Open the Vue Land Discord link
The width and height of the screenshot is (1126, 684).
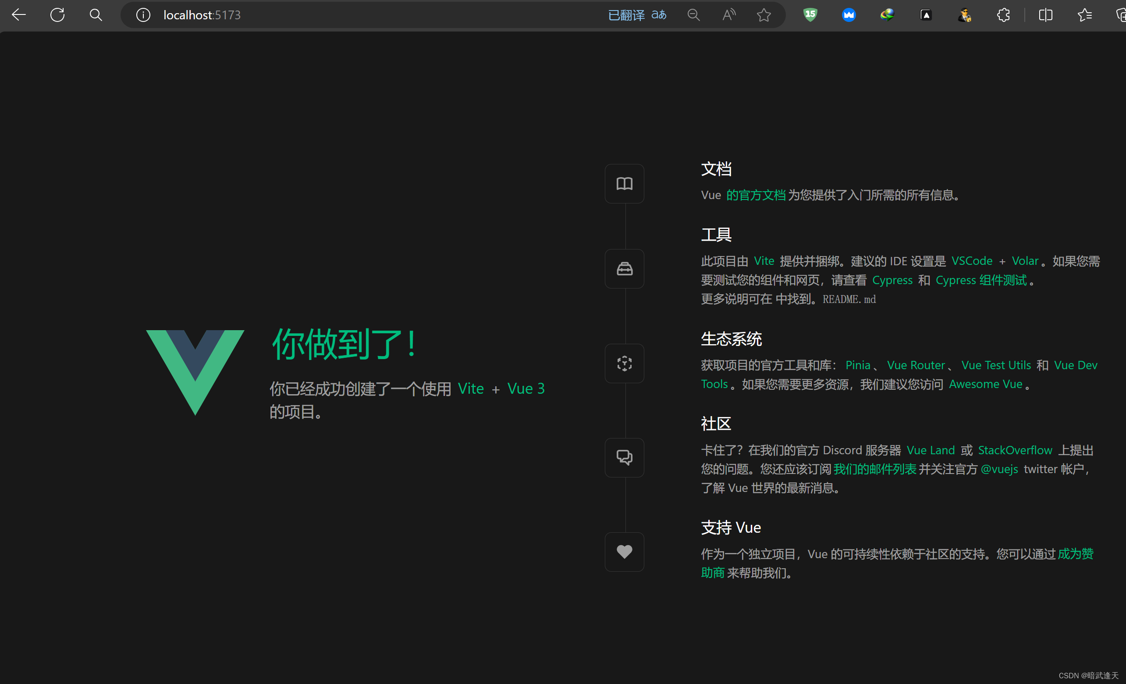pyautogui.click(x=931, y=450)
